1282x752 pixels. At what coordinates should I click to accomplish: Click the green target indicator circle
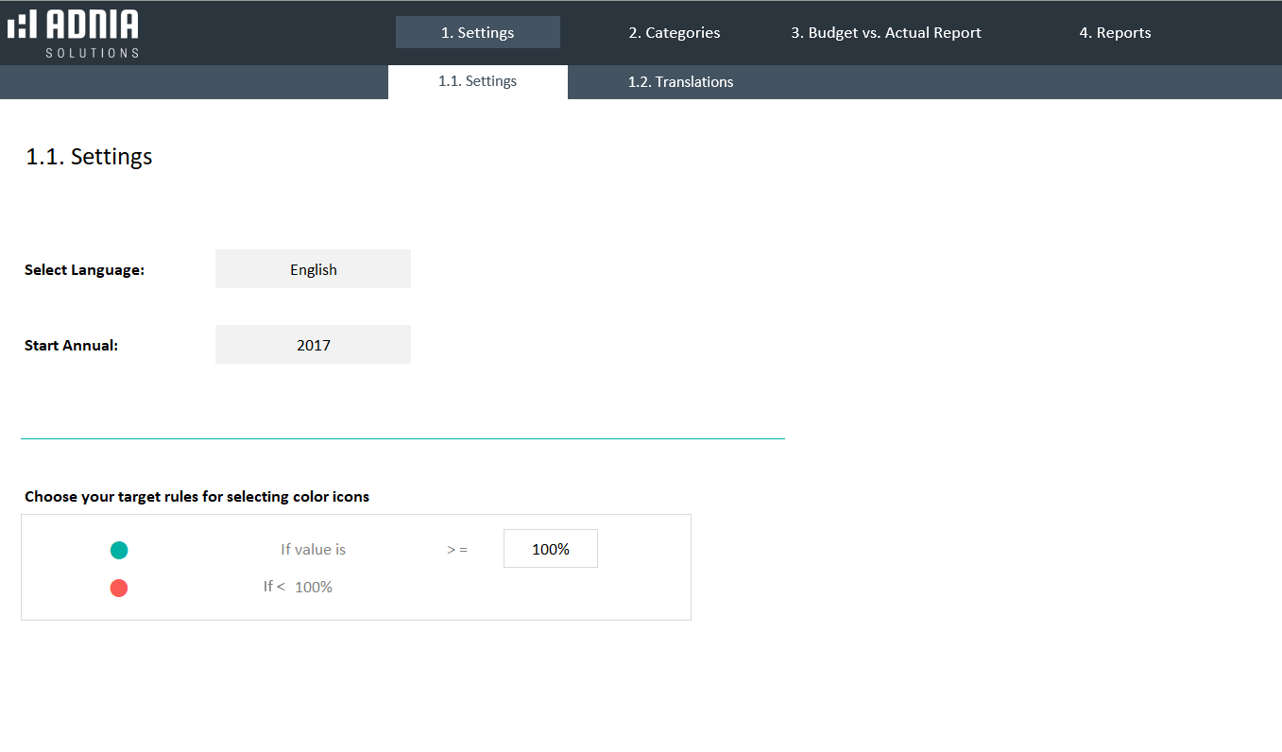pyautogui.click(x=119, y=550)
